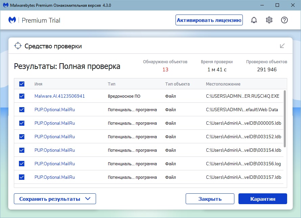Click the Premium Trial label
Screen dimensions: 301x218
[41, 20]
